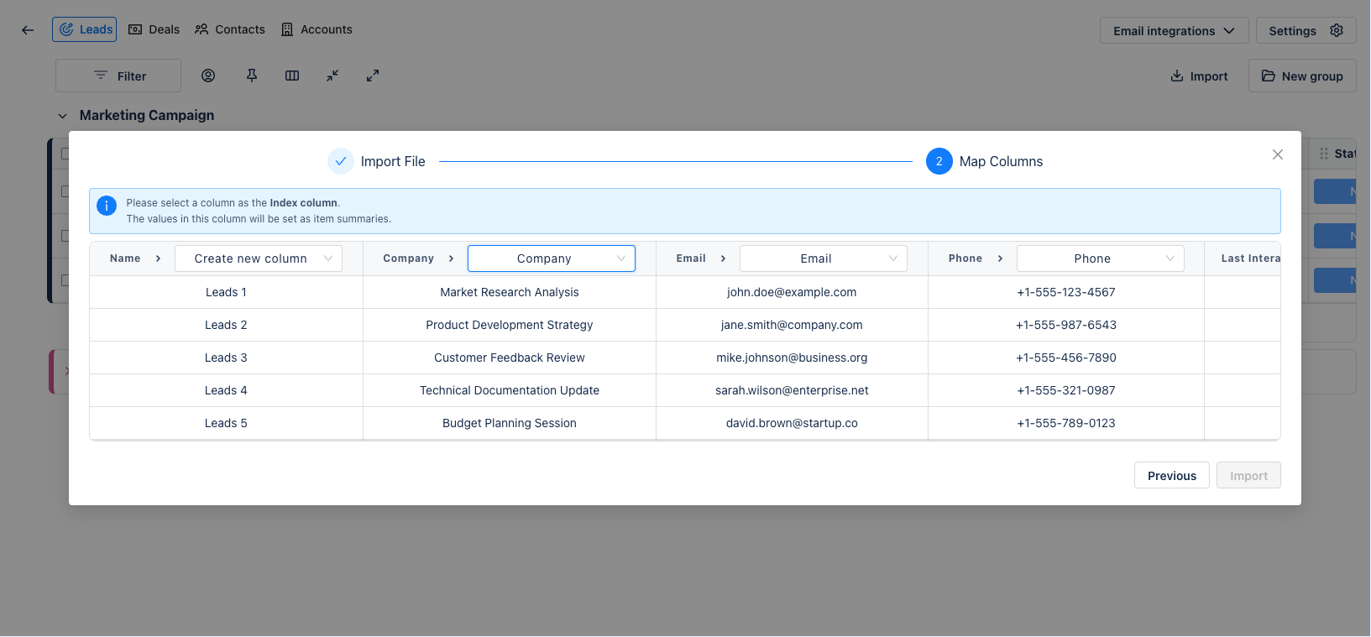Click the expand arrows icon
This screenshot has width=1371, height=637.
(373, 76)
